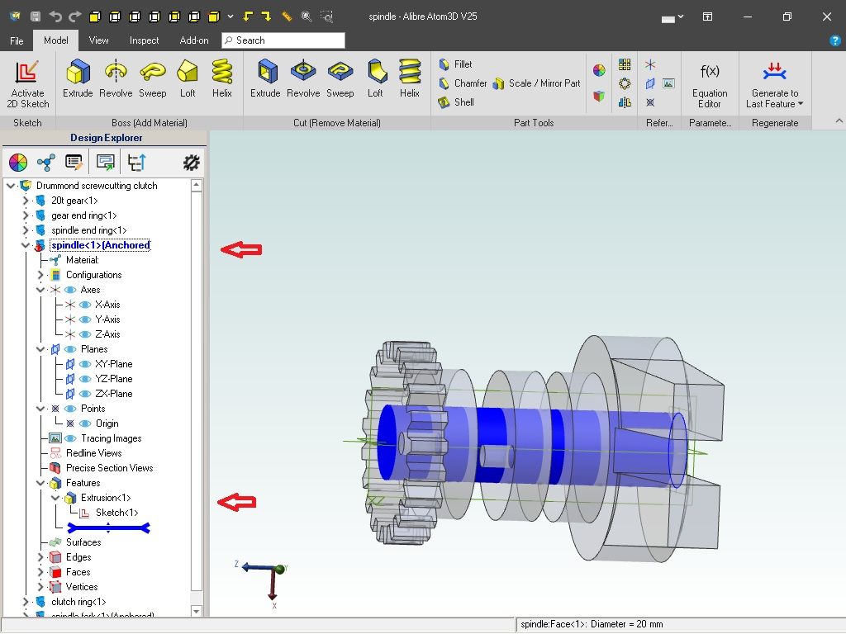
Task: Toggle XY-Plane visibility eye
Action: click(85, 364)
